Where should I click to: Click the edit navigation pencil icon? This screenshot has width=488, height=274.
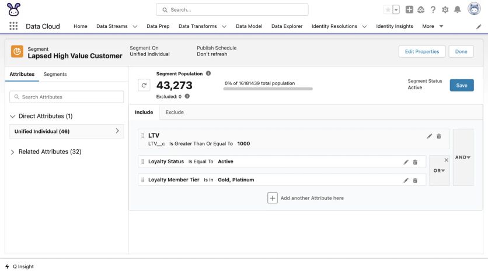479,27
